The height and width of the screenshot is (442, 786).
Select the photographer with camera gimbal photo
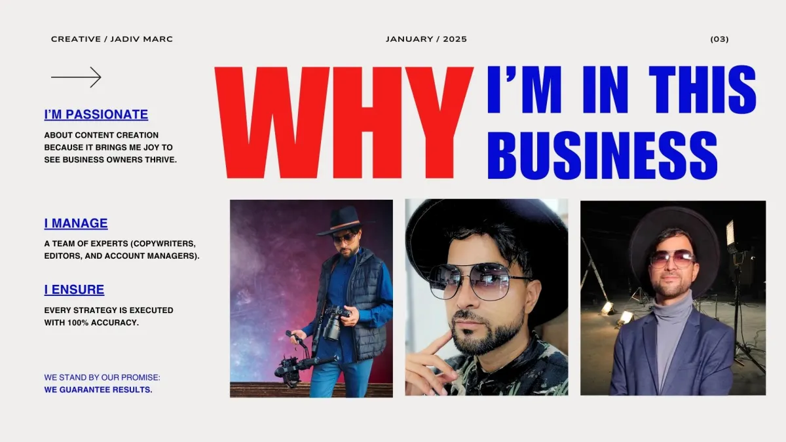[x=311, y=299]
